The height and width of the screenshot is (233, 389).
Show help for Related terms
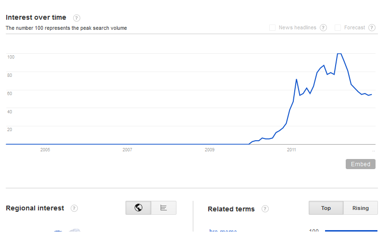pyautogui.click(x=265, y=209)
